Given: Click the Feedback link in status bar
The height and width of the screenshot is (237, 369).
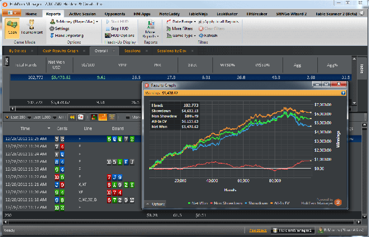Looking at the screenshot, I should click(258, 231).
